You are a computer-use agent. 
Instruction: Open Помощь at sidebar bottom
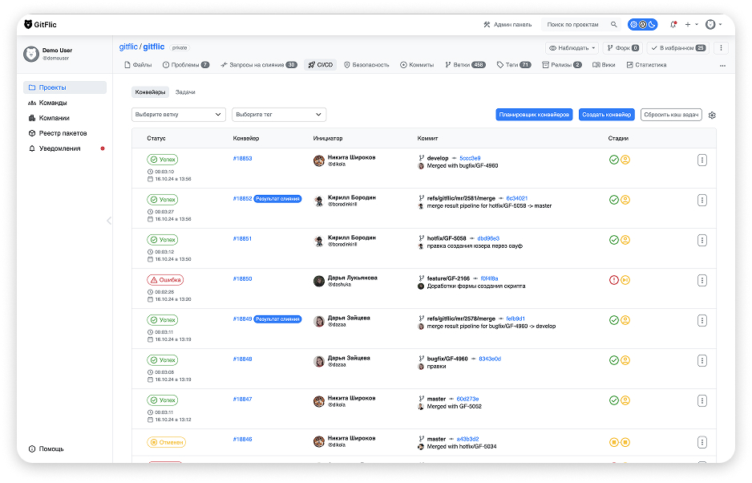[46, 449]
